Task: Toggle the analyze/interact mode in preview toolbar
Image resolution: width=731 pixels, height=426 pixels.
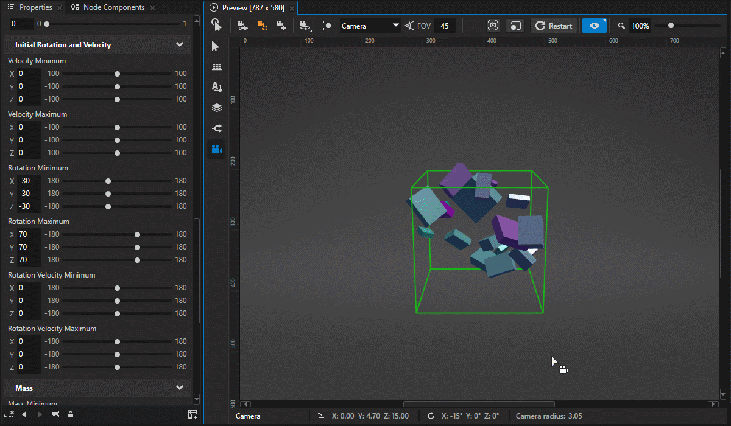Action: (515, 25)
